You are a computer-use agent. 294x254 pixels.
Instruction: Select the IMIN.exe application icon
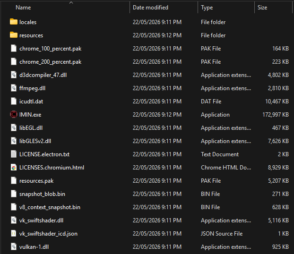point(14,114)
